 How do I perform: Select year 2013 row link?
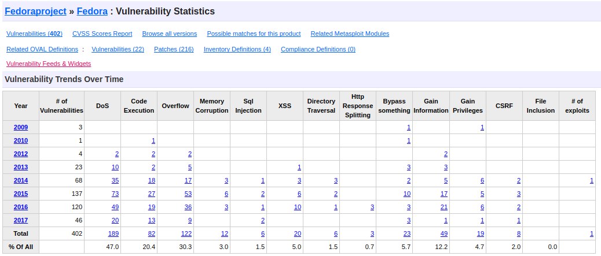21,167
